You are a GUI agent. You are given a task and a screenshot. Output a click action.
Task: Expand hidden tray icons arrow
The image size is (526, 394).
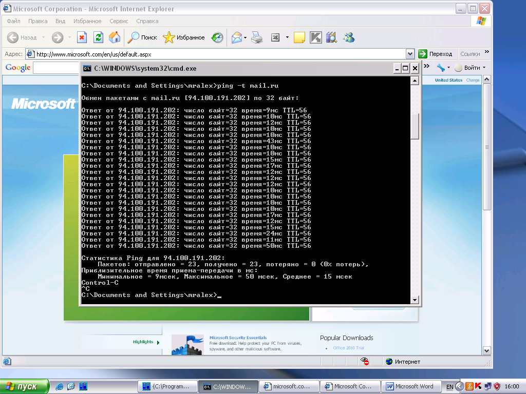(460, 387)
